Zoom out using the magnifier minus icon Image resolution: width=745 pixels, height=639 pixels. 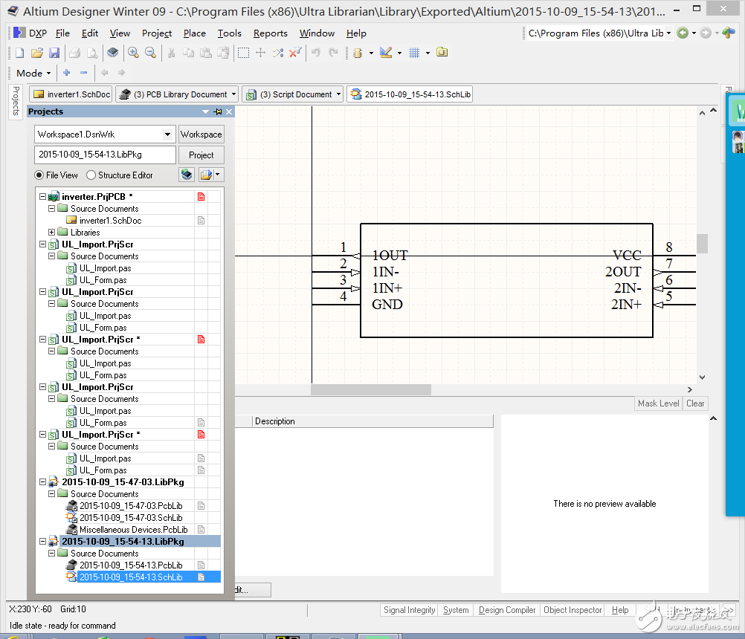tap(151, 53)
